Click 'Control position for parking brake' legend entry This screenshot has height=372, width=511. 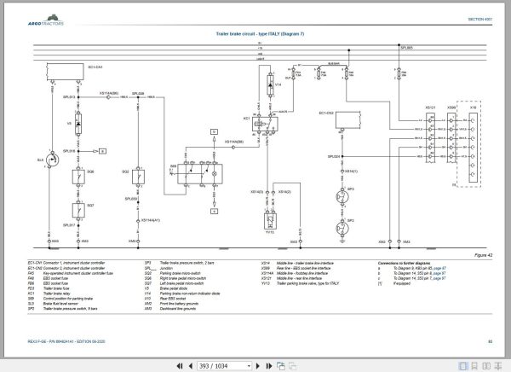(x=68, y=299)
